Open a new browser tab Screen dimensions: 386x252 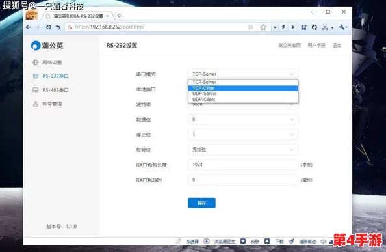click(x=119, y=16)
